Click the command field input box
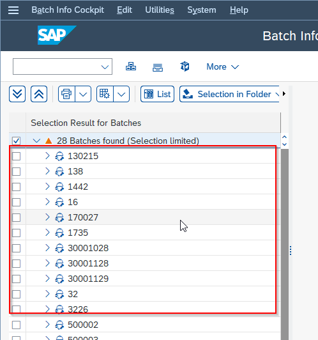 pos(63,66)
